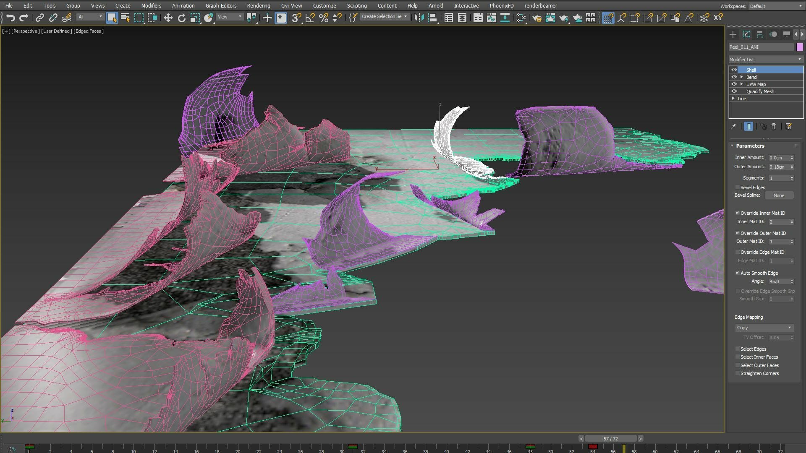Open the Scripting menu
Viewport: 806px width, 453px height.
click(x=357, y=6)
